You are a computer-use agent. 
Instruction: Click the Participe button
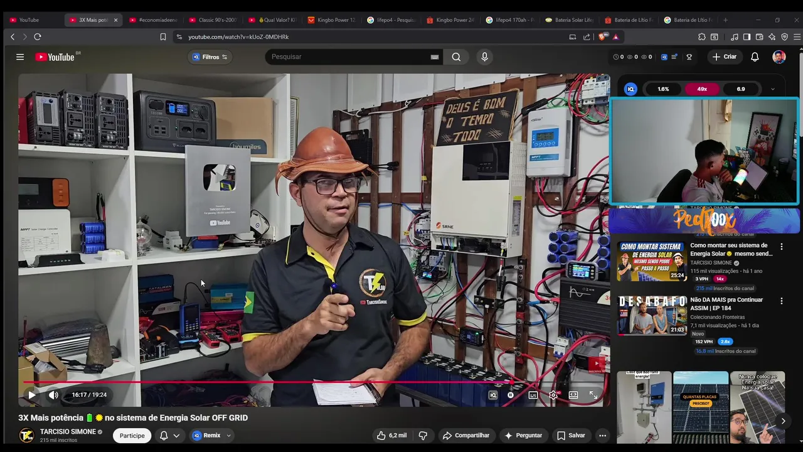132,435
